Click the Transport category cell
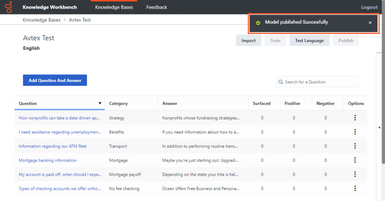The image size is (385, 201). (x=118, y=146)
